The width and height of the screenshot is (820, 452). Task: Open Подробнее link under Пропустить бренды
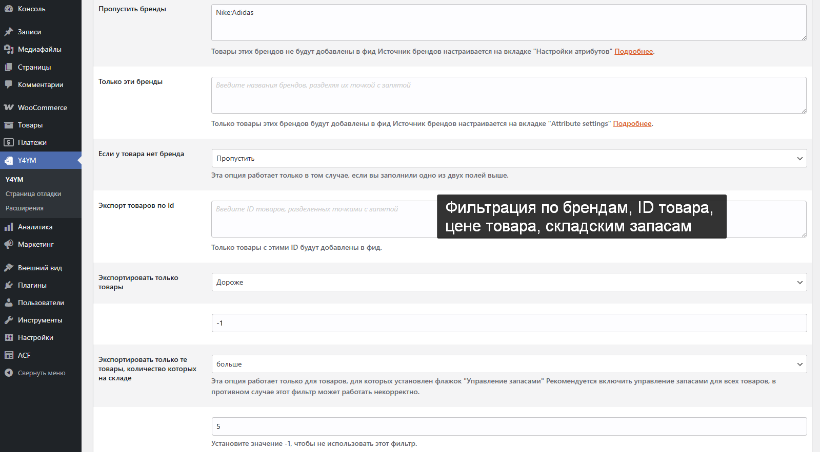coord(633,51)
